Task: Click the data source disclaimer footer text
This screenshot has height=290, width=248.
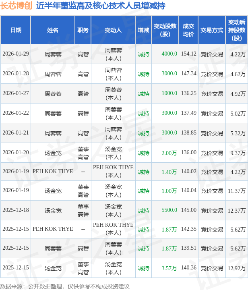Action: pyautogui.click(x=65, y=286)
